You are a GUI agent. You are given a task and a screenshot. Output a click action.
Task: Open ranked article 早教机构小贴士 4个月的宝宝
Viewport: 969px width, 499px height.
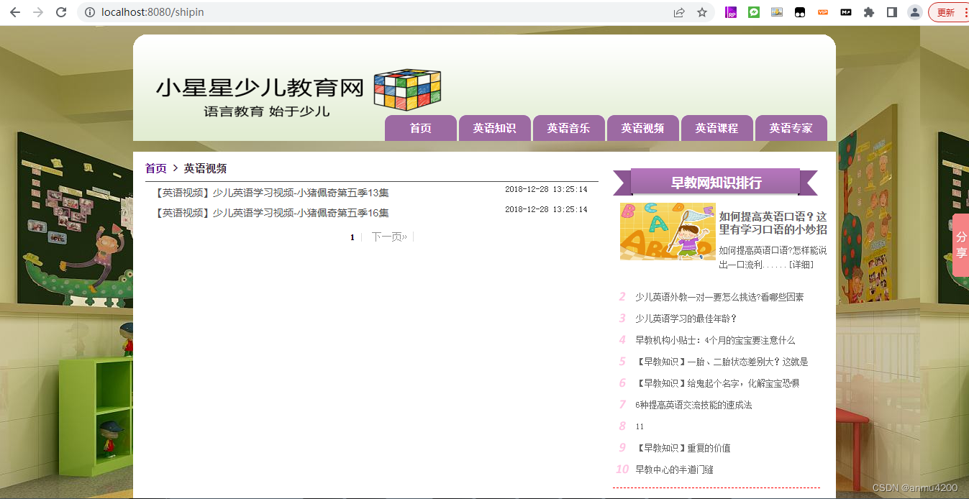[x=715, y=340]
